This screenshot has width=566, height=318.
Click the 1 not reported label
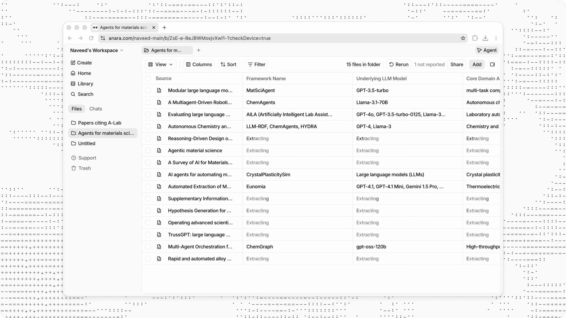pyautogui.click(x=429, y=64)
